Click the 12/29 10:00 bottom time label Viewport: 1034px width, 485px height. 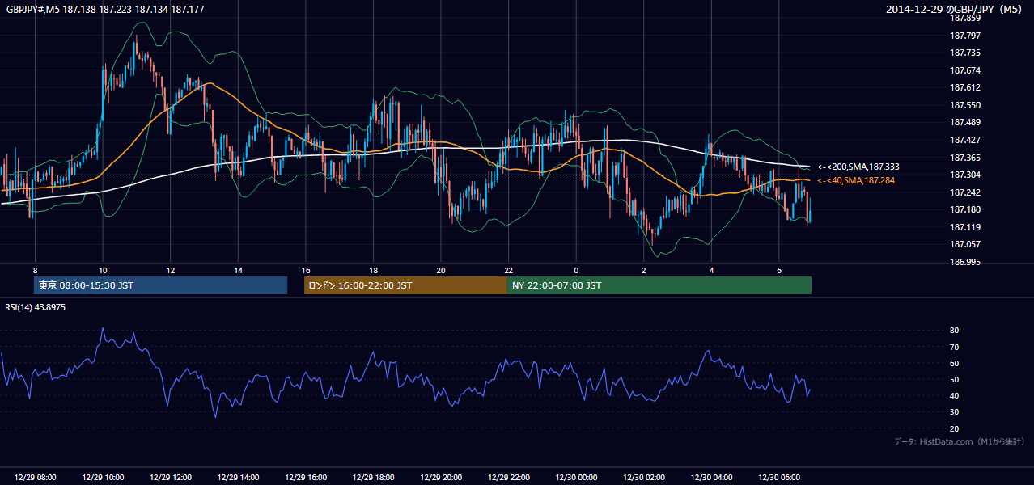pos(103,478)
